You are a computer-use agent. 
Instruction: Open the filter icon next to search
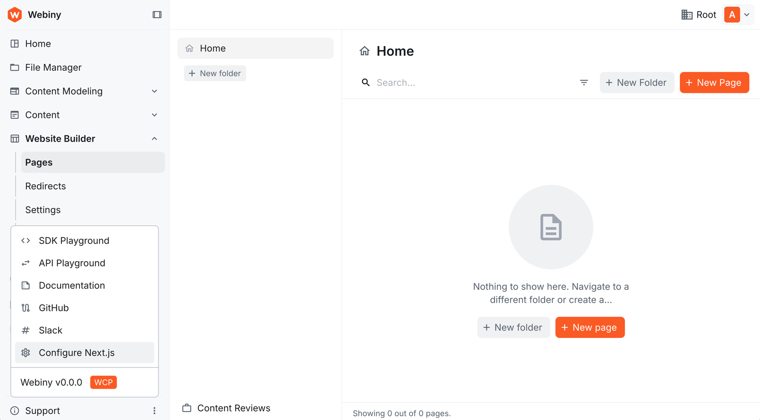coord(584,82)
